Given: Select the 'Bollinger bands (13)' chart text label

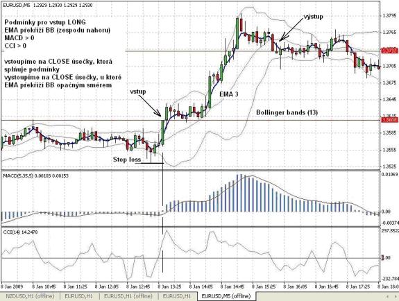Looking at the screenshot, I should pyautogui.click(x=287, y=112).
